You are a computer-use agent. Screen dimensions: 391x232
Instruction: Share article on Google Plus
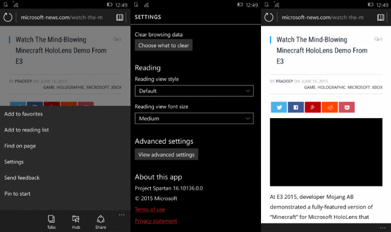pos(313,107)
